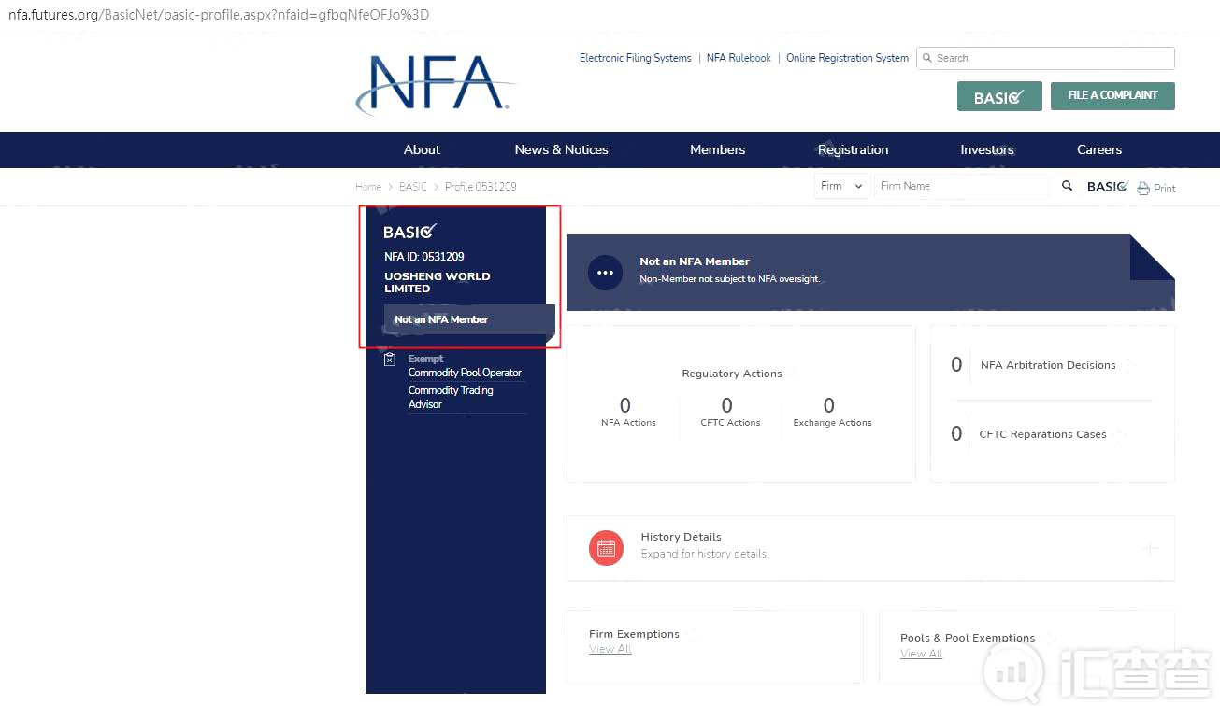1220x706 pixels.
Task: Open the About menu
Action: point(422,149)
